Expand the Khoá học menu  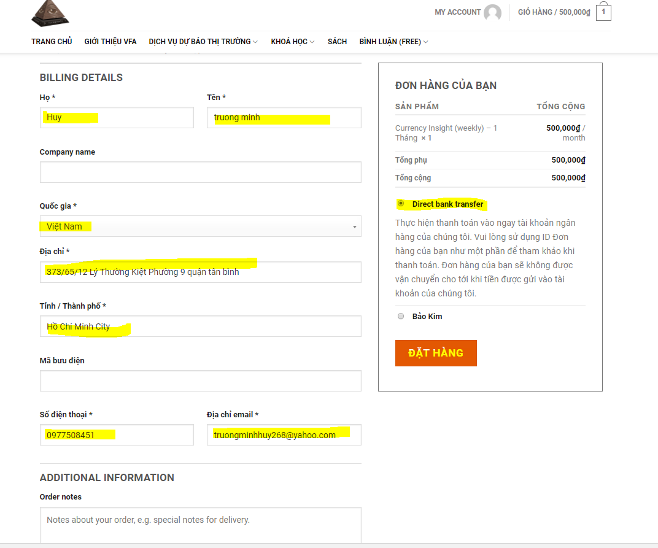coord(292,42)
